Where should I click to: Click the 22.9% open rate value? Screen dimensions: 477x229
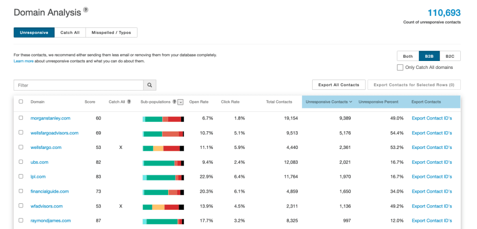[x=206, y=177]
